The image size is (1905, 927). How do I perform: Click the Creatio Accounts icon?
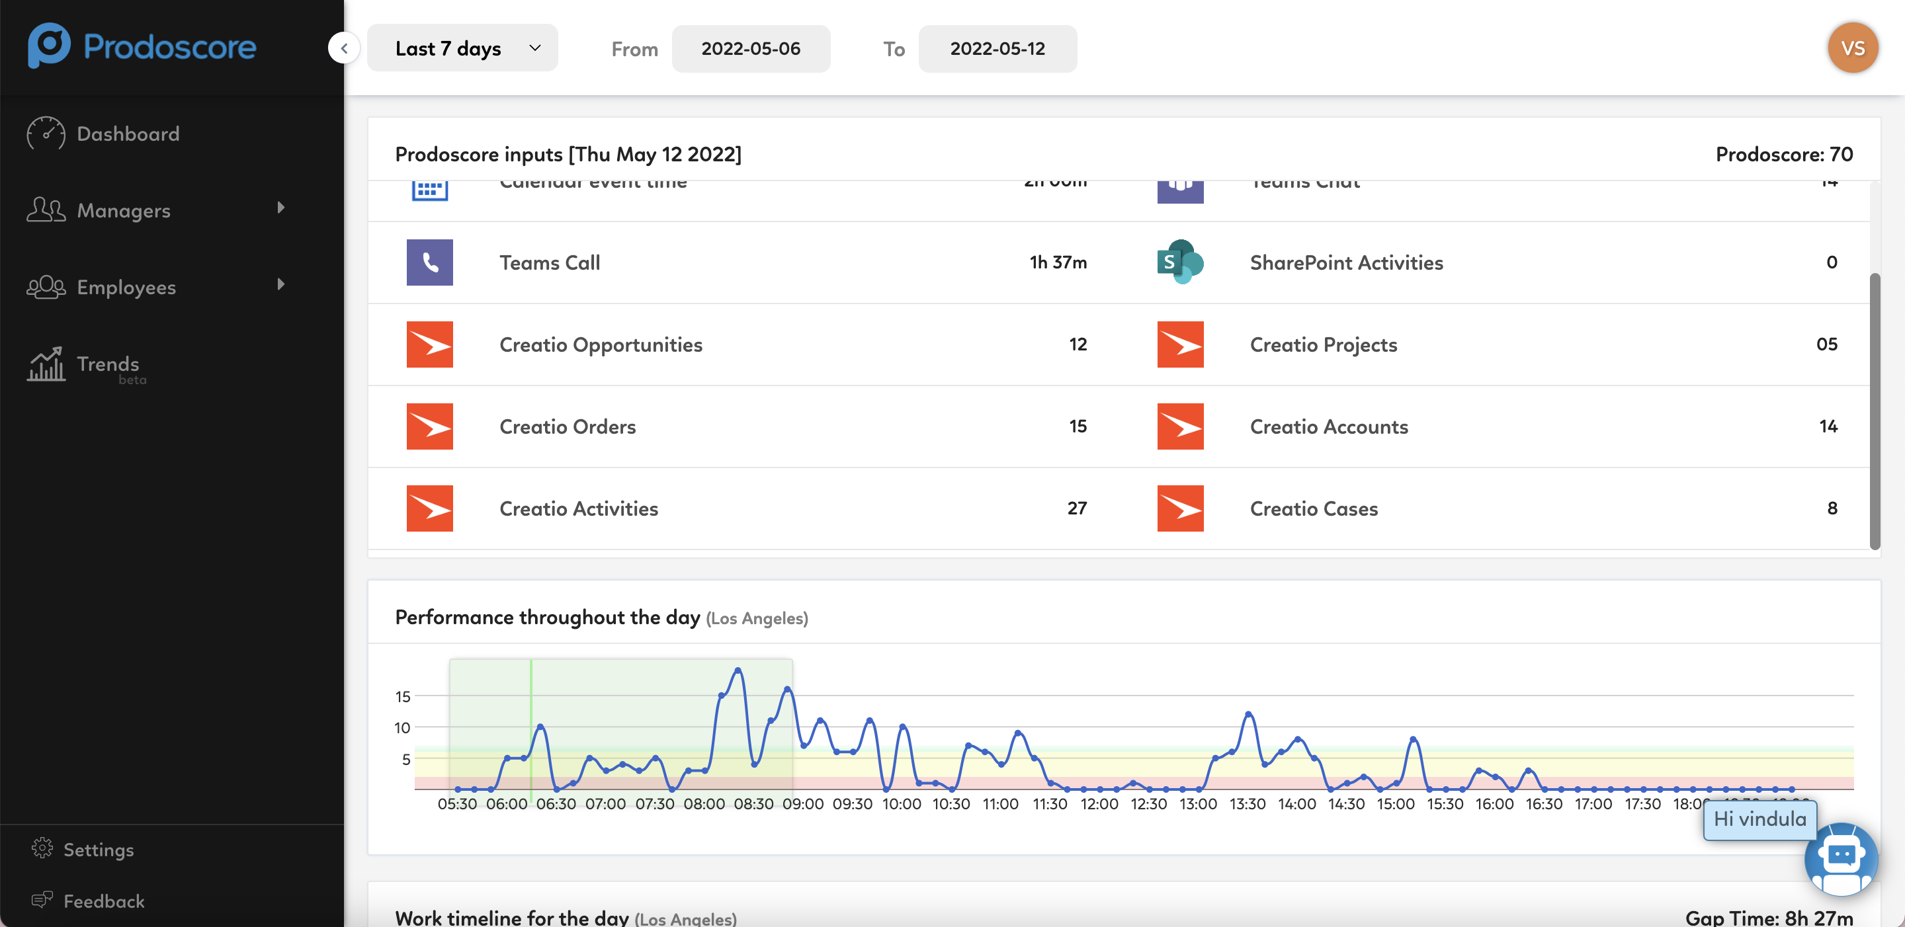[1179, 426]
